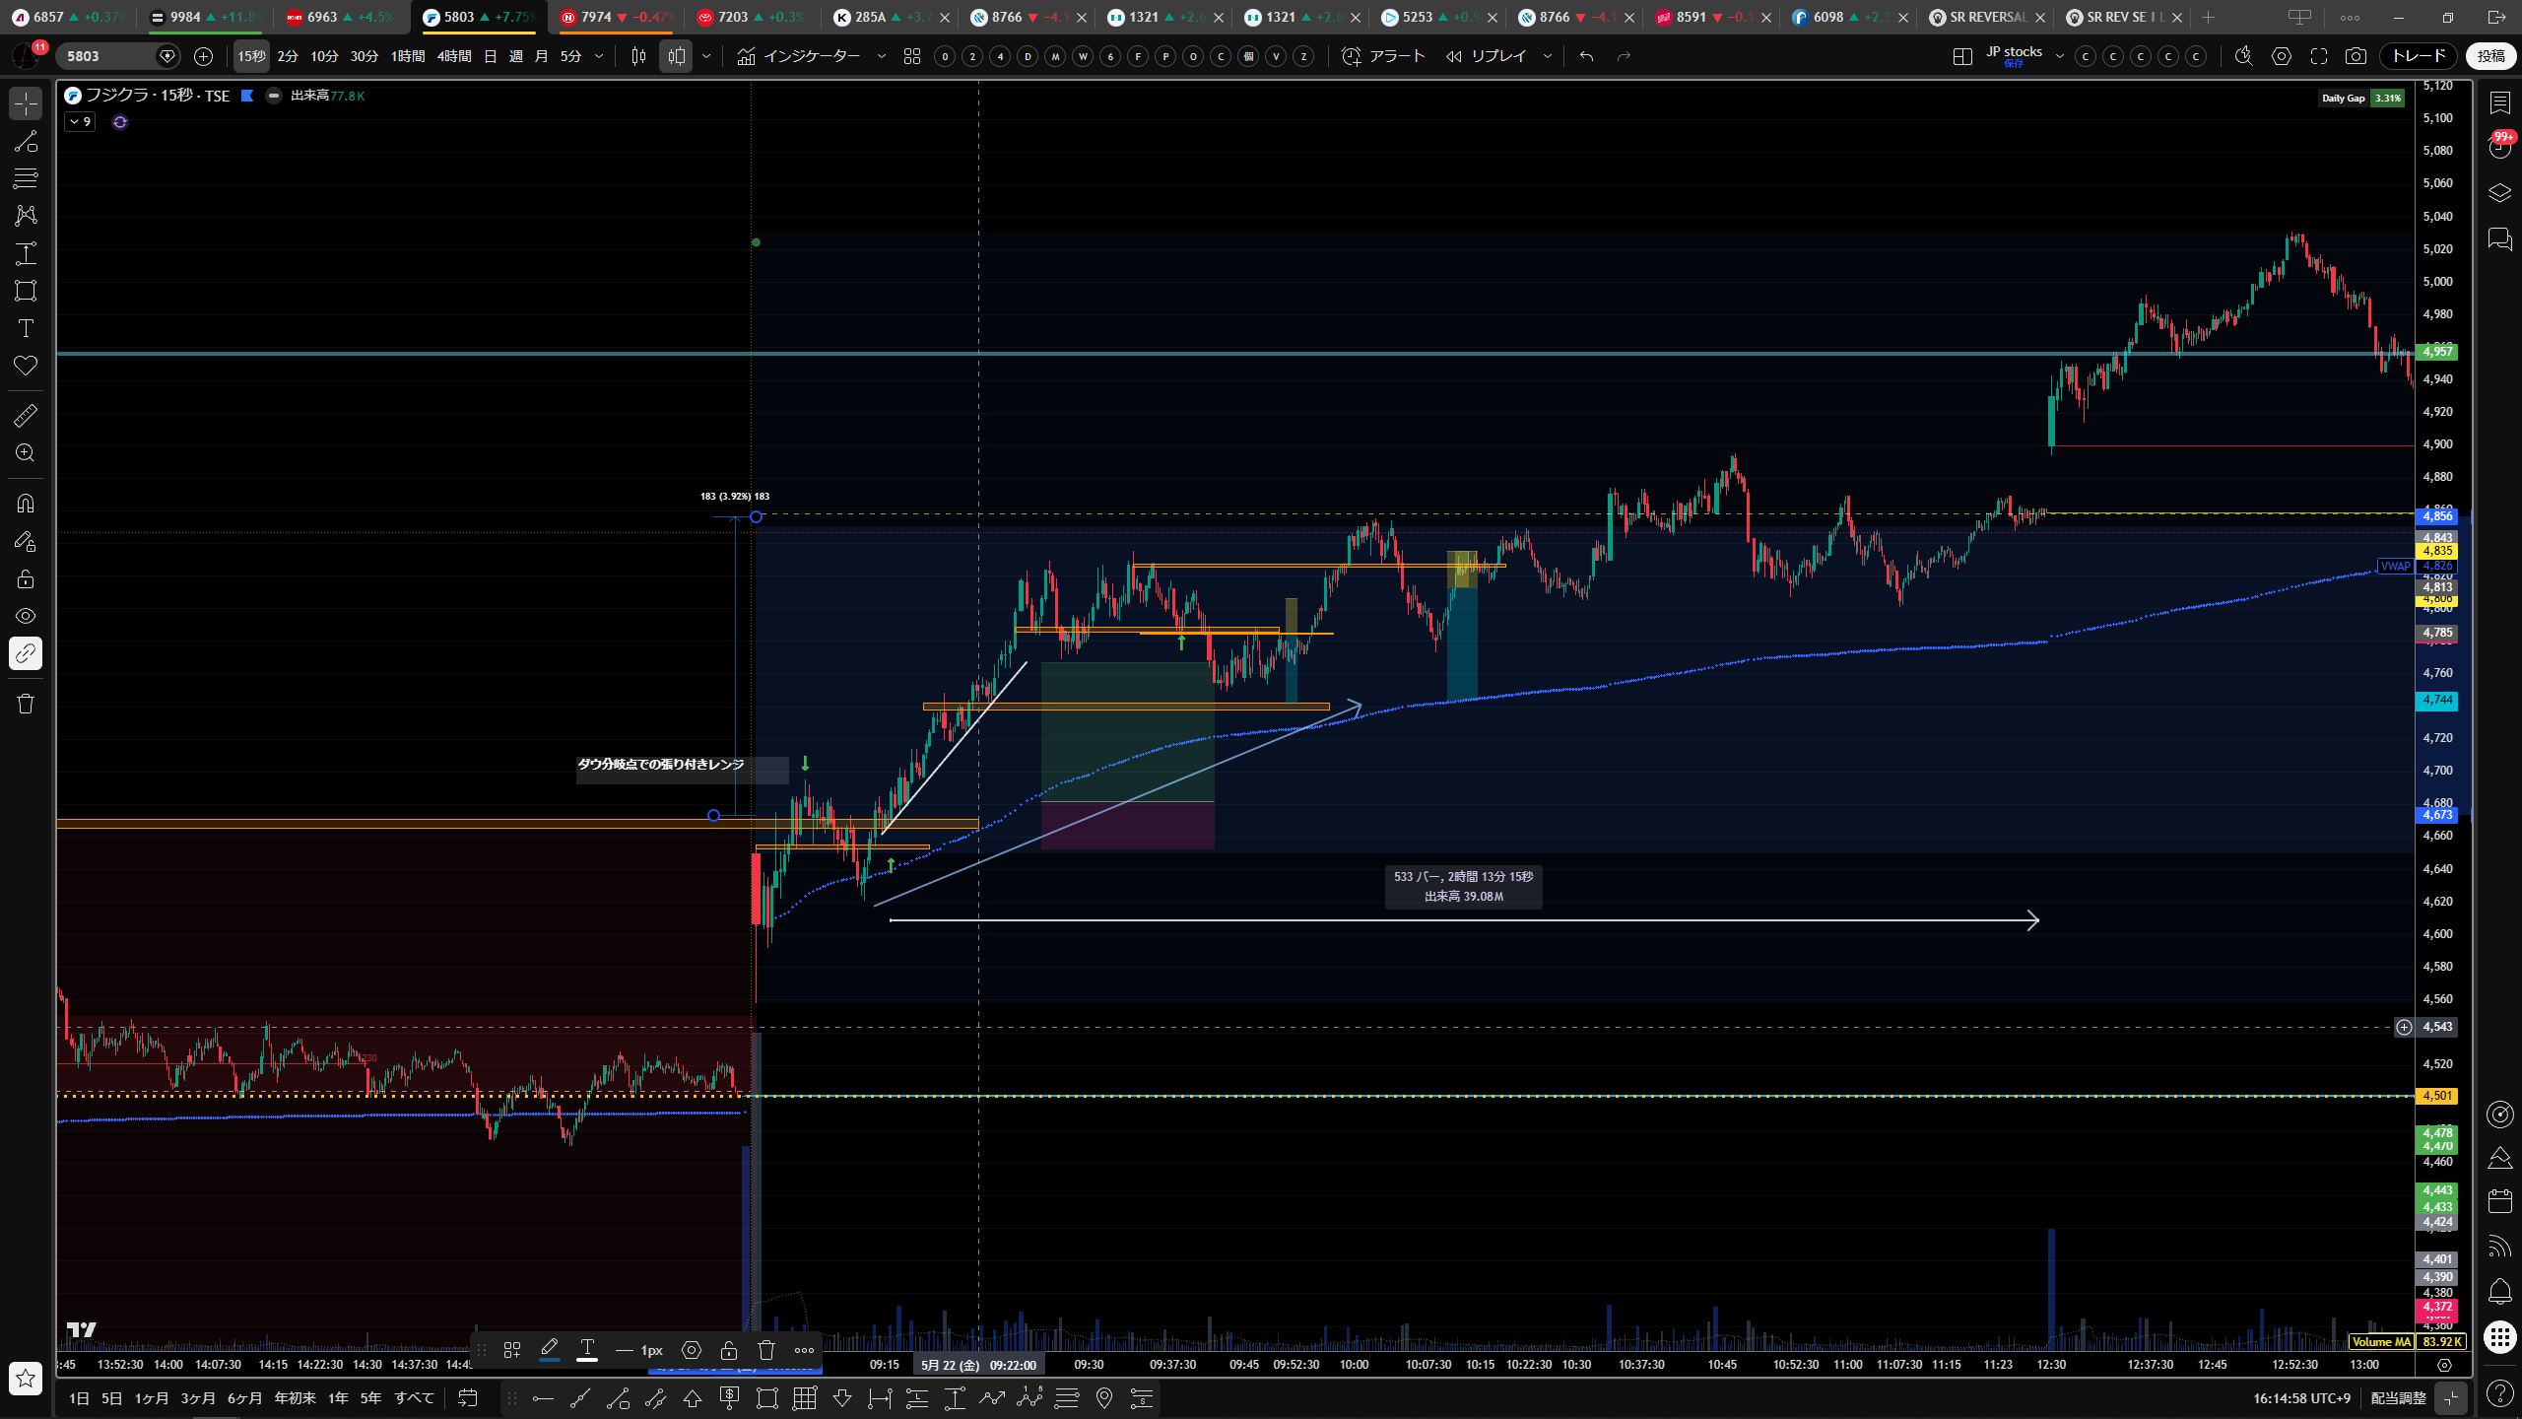Open the リプレイ options dropdown arrow
Screen dimensions: 2522x1419
pos(1548,56)
